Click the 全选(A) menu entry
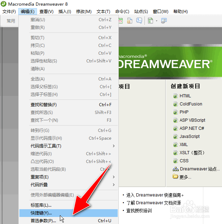 click(x=68, y=79)
